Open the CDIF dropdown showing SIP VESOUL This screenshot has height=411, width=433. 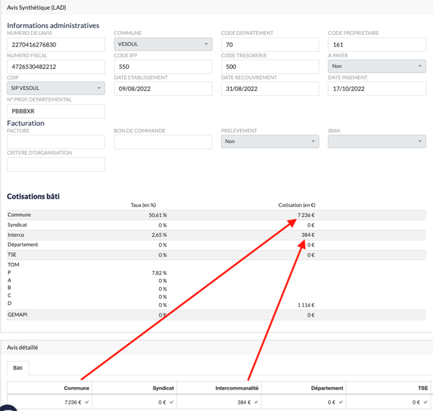click(x=56, y=89)
